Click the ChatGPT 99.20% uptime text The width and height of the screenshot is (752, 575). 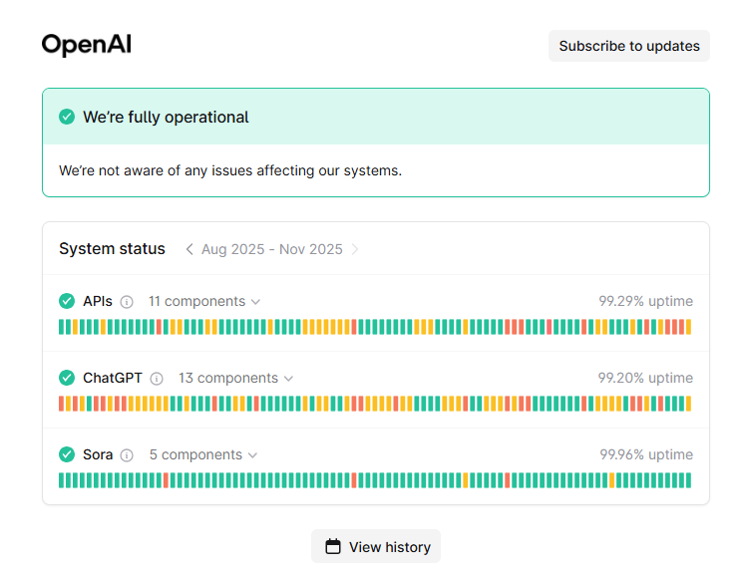(x=645, y=378)
